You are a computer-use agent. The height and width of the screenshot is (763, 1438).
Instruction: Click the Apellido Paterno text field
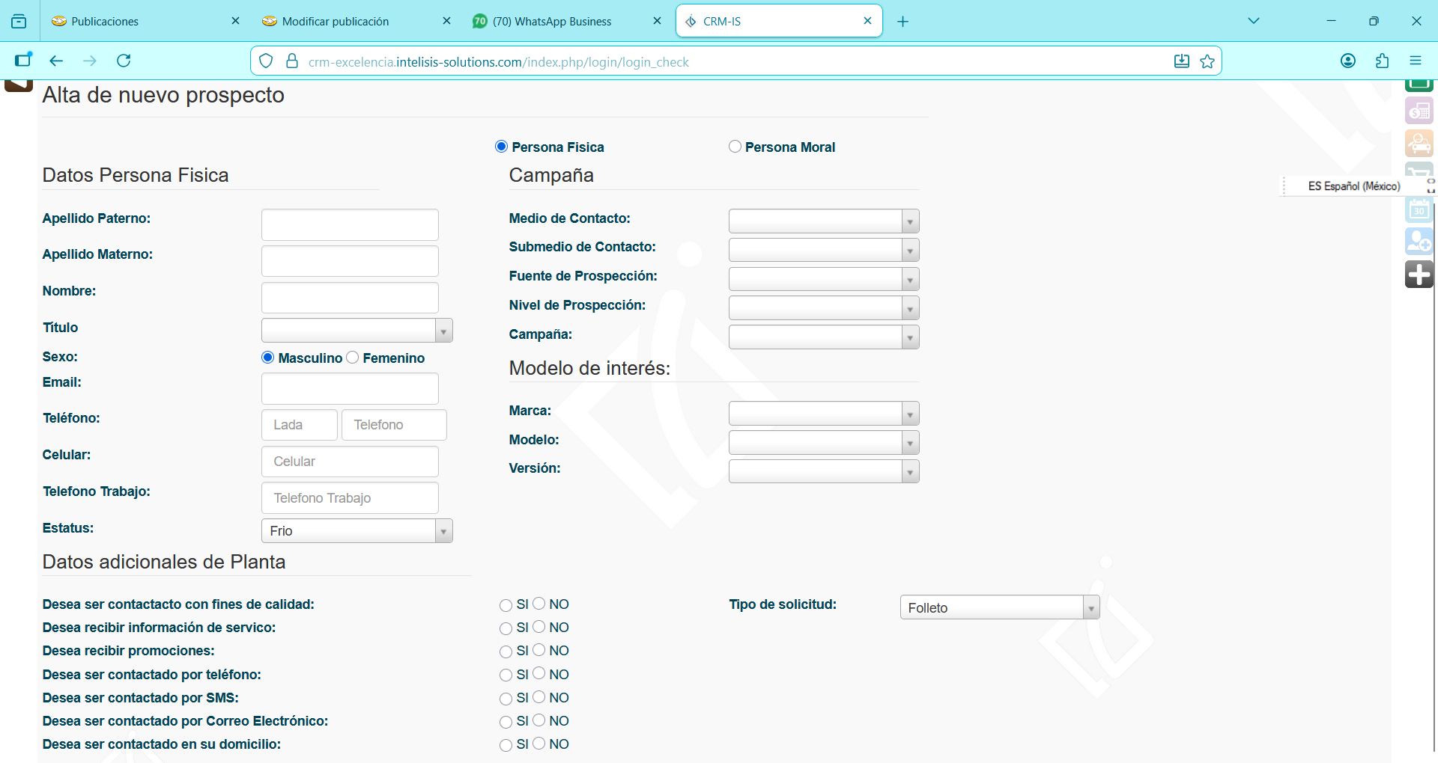(x=350, y=224)
